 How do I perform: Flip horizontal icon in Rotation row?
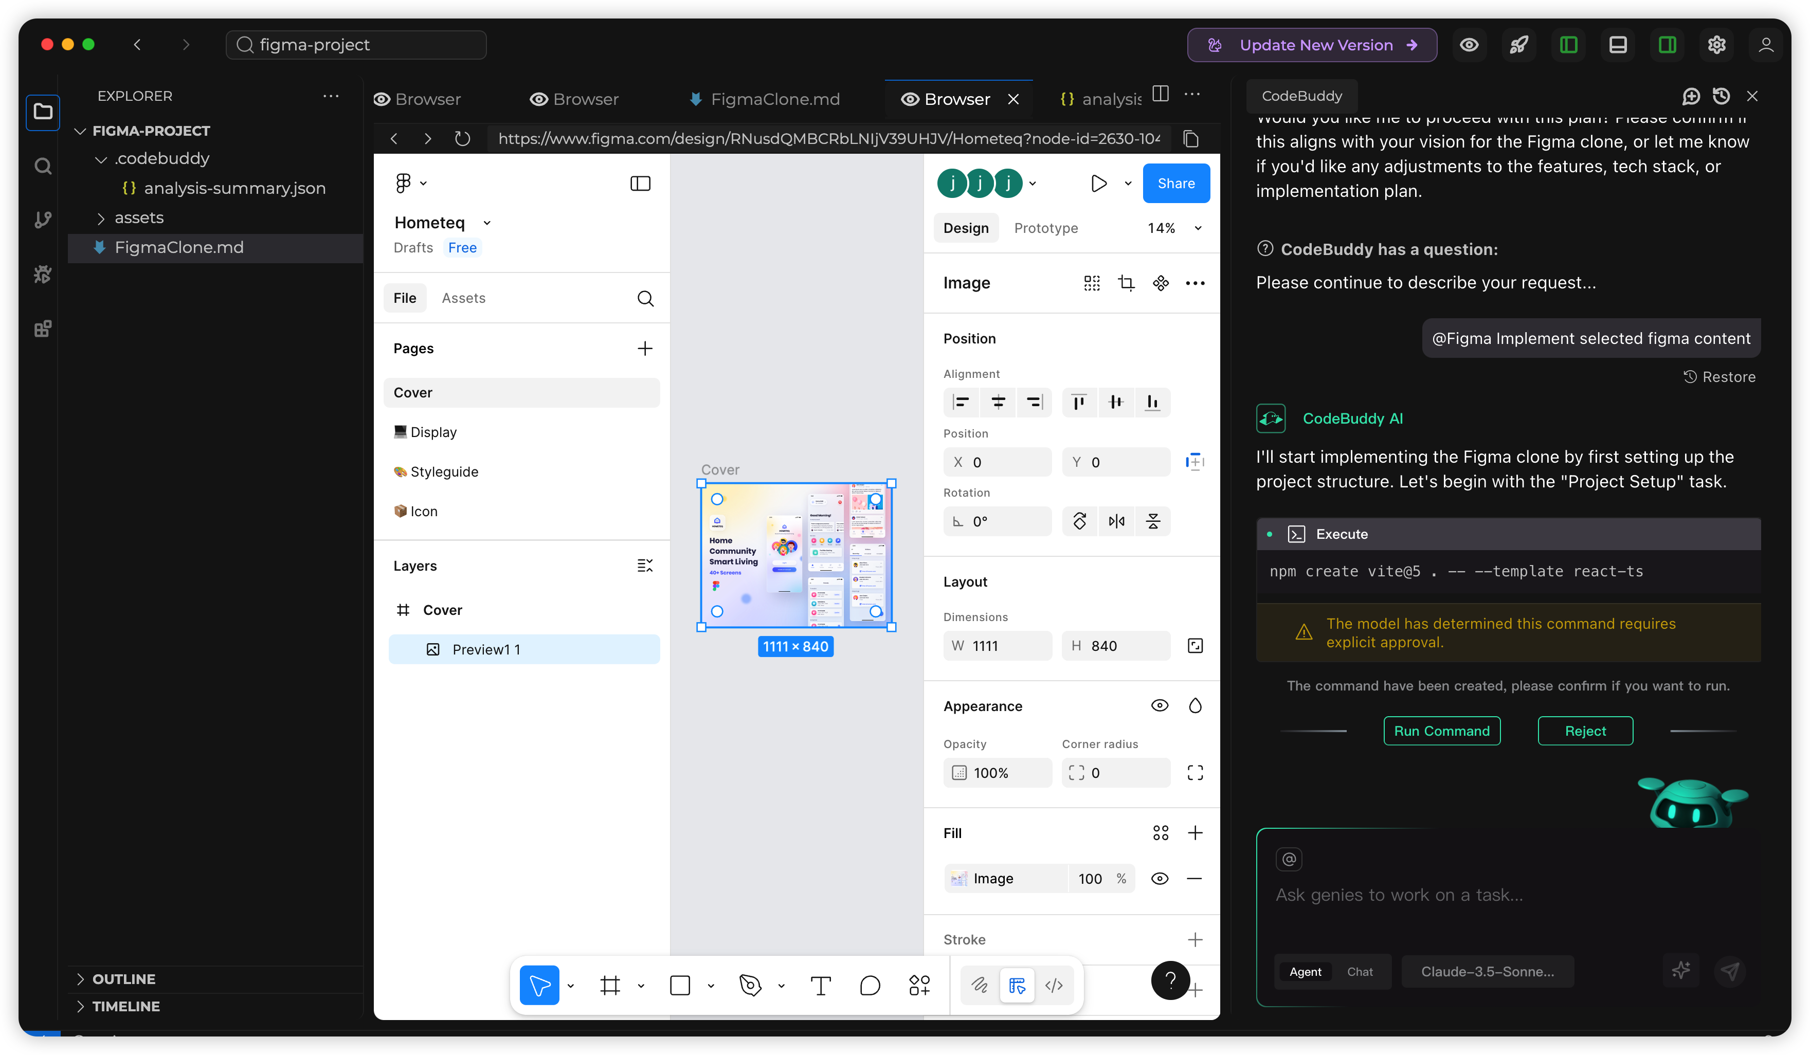(1116, 521)
